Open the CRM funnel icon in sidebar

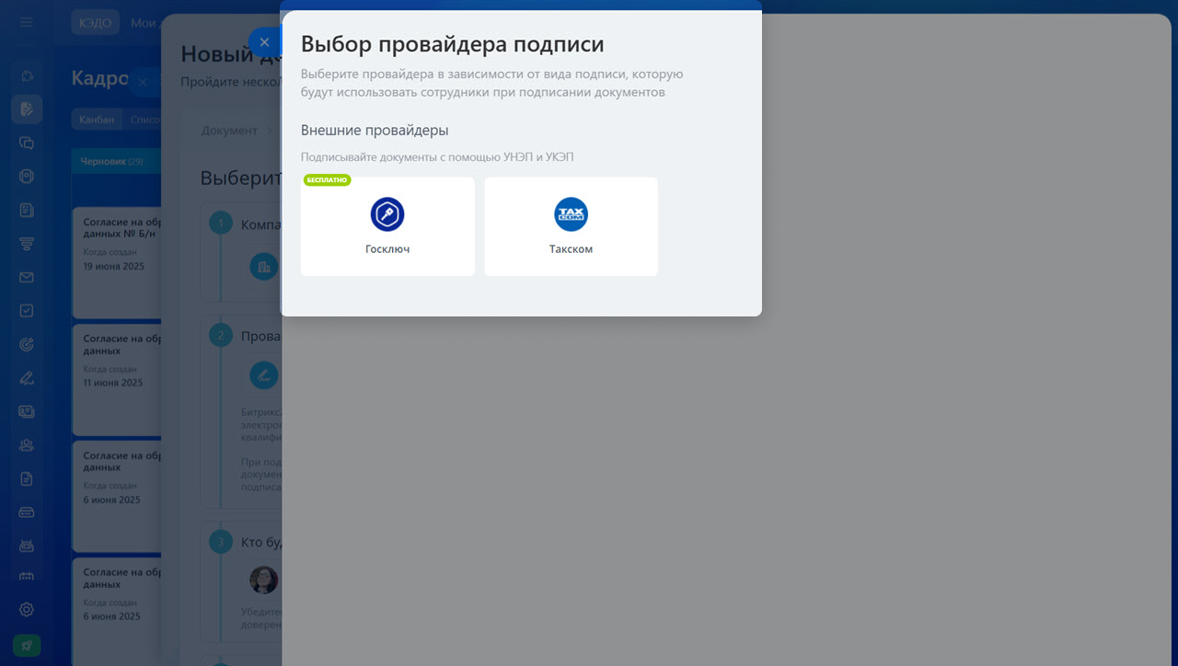point(27,244)
